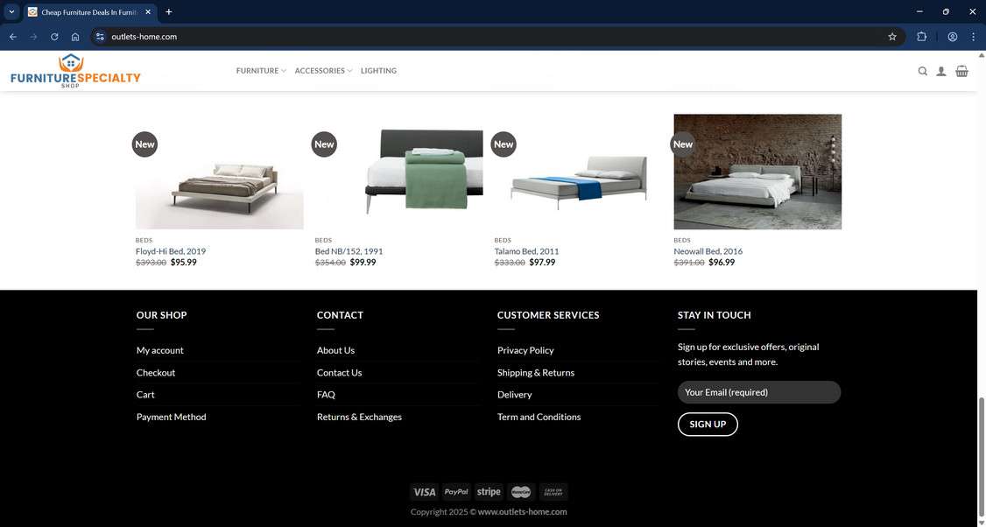This screenshot has width=986, height=527.
Task: Open the FAQ footer link
Action: pyautogui.click(x=326, y=394)
